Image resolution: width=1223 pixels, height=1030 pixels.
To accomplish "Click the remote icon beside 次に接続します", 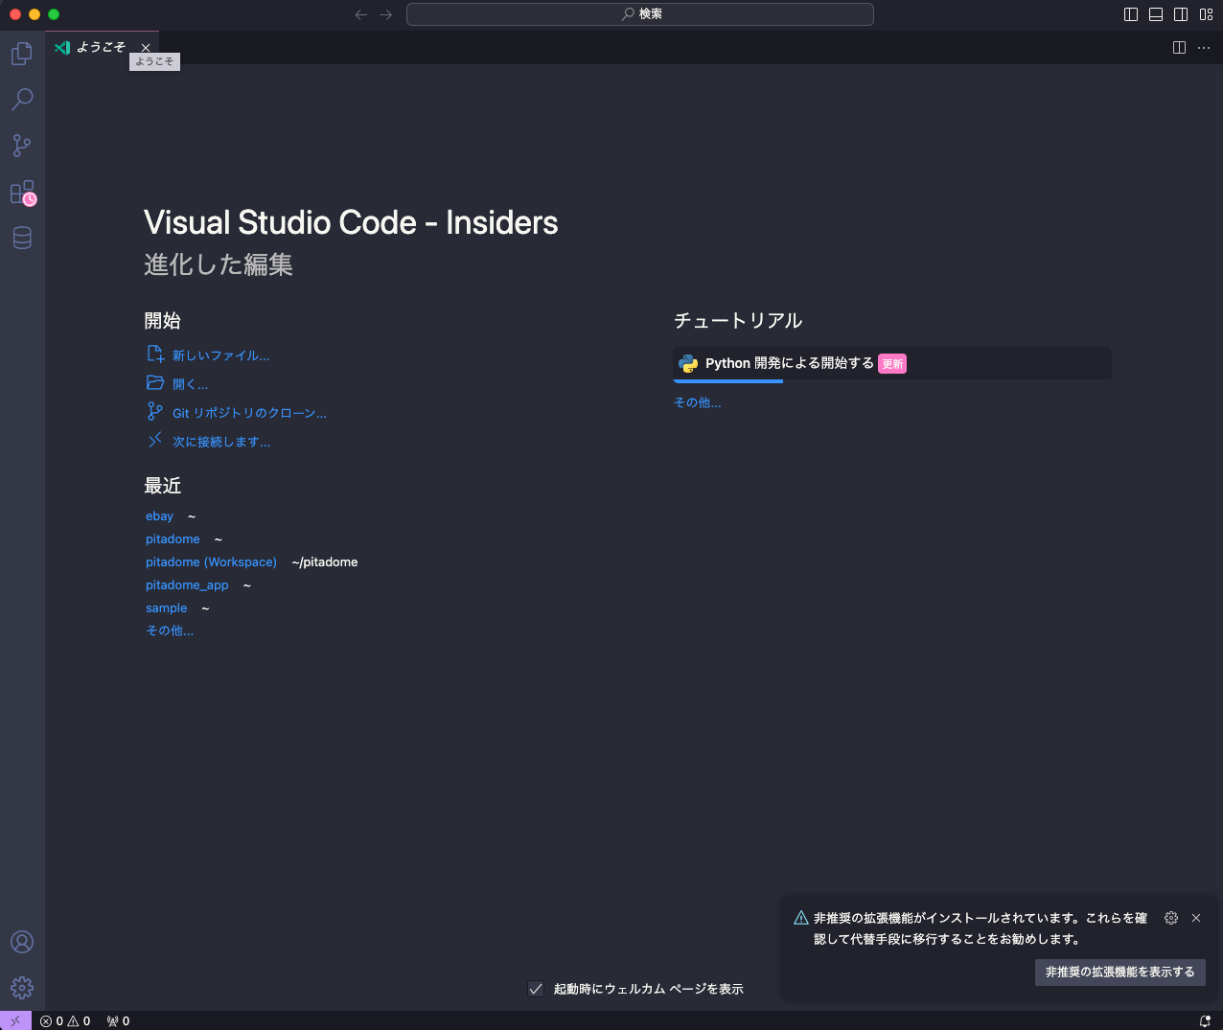I will pos(155,440).
